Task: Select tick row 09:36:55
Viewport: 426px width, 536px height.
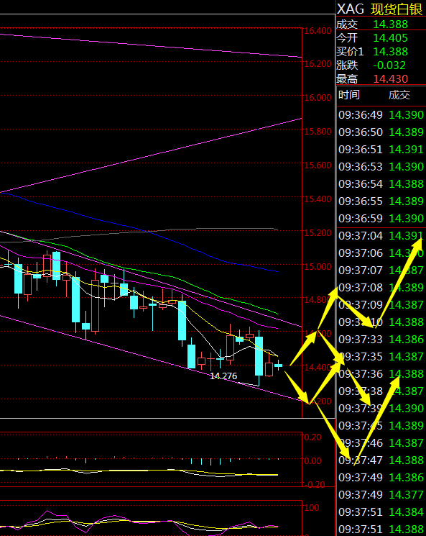Action: 381,201
